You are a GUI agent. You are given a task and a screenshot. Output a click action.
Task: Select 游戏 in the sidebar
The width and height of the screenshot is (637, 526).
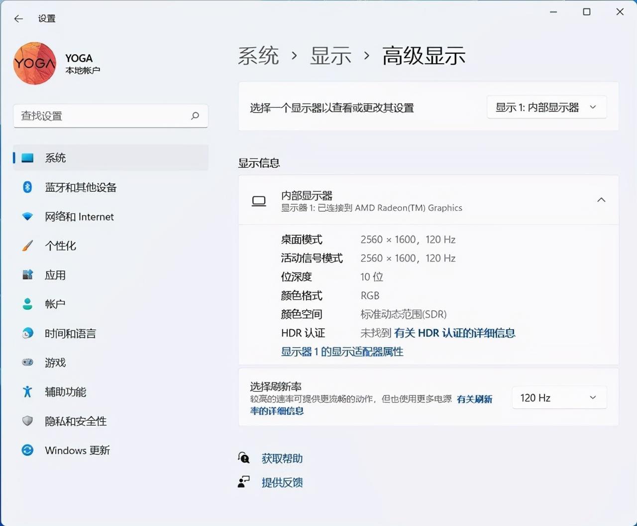point(110,363)
